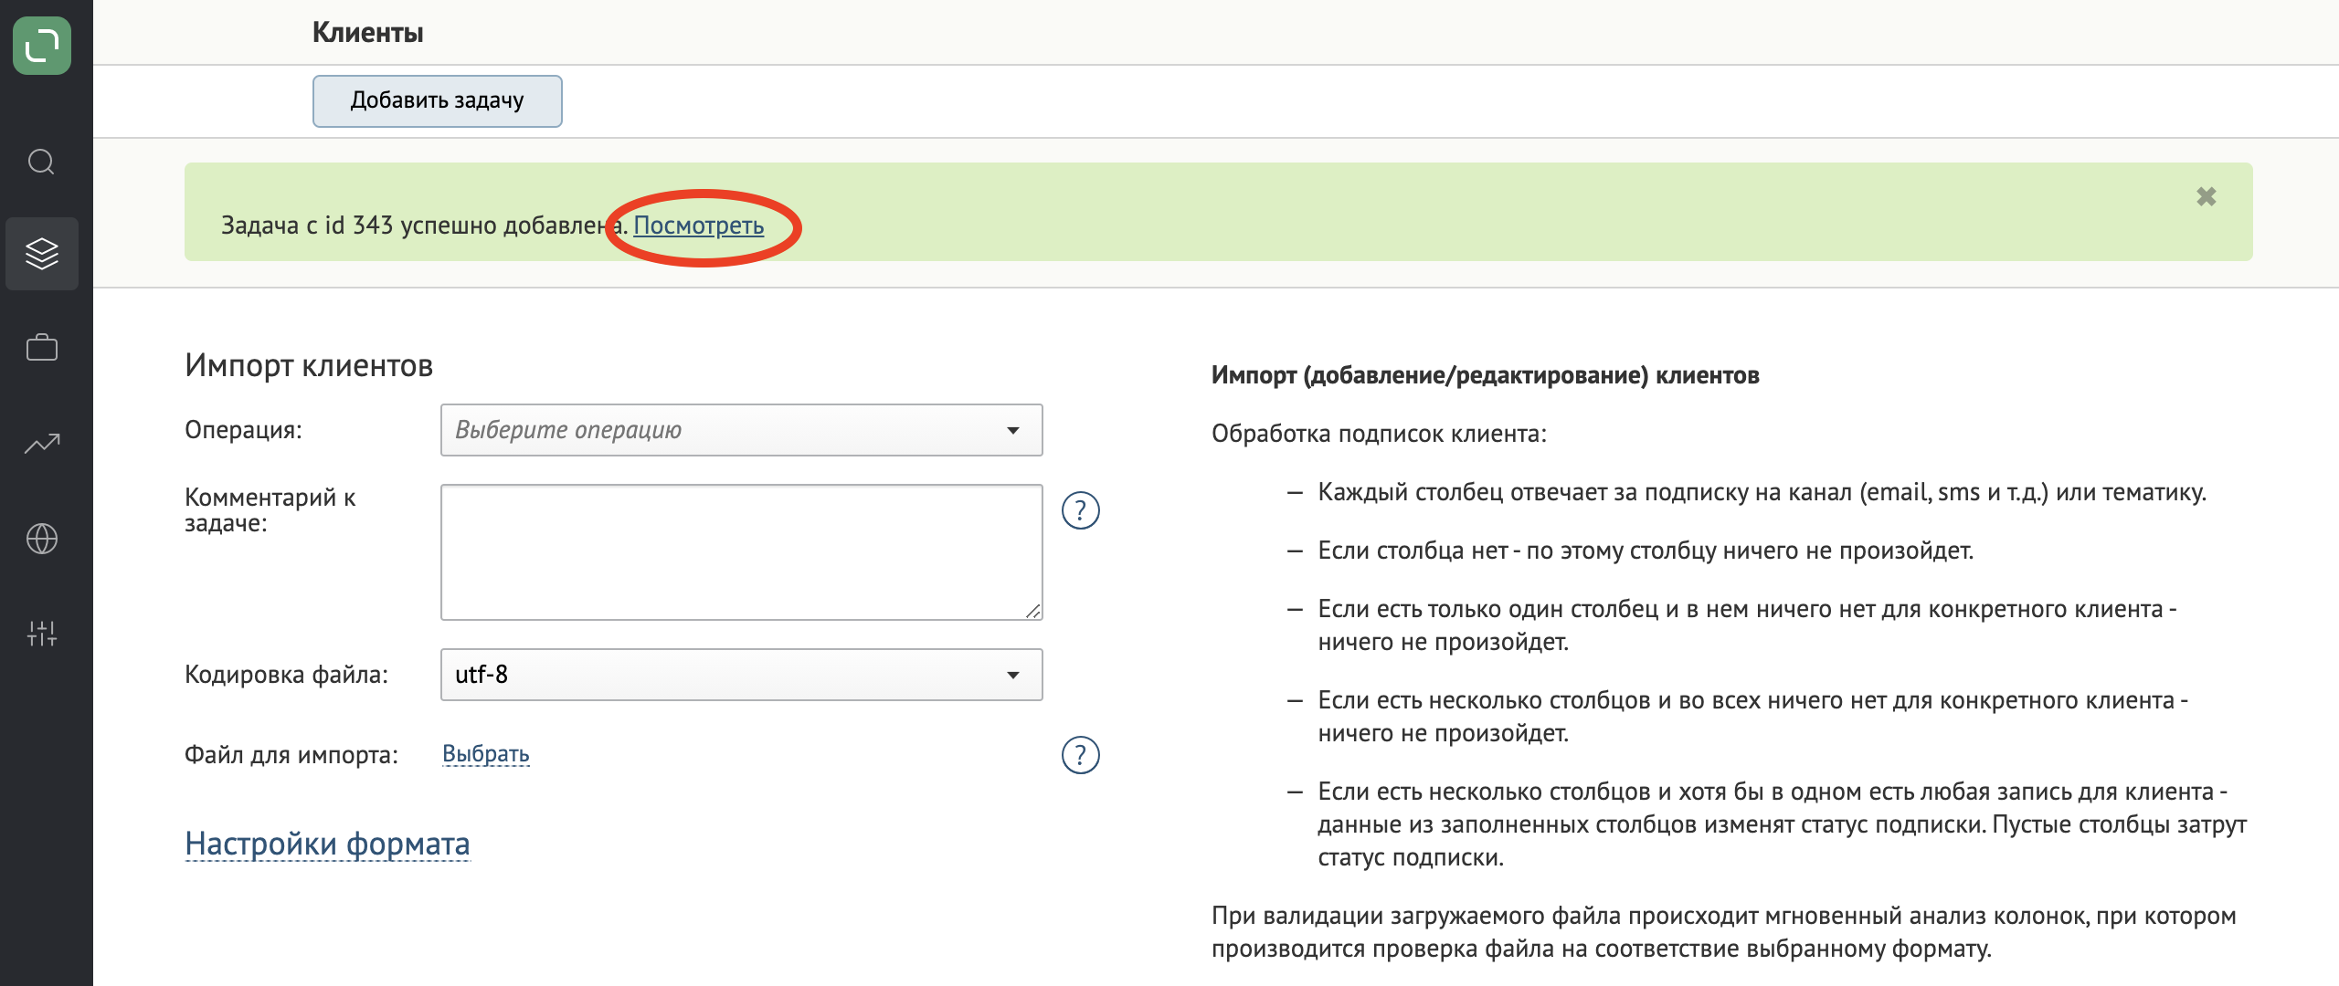Select the layers stack sidebar icon
This screenshot has height=986, width=2339.
42,254
